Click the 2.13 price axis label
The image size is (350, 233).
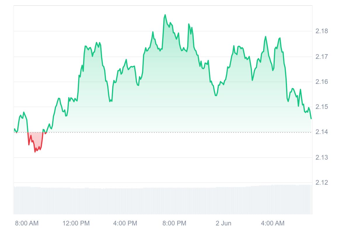point(321,158)
